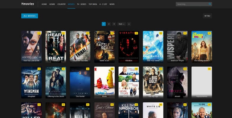Open How You Look at Me poster

31,47
